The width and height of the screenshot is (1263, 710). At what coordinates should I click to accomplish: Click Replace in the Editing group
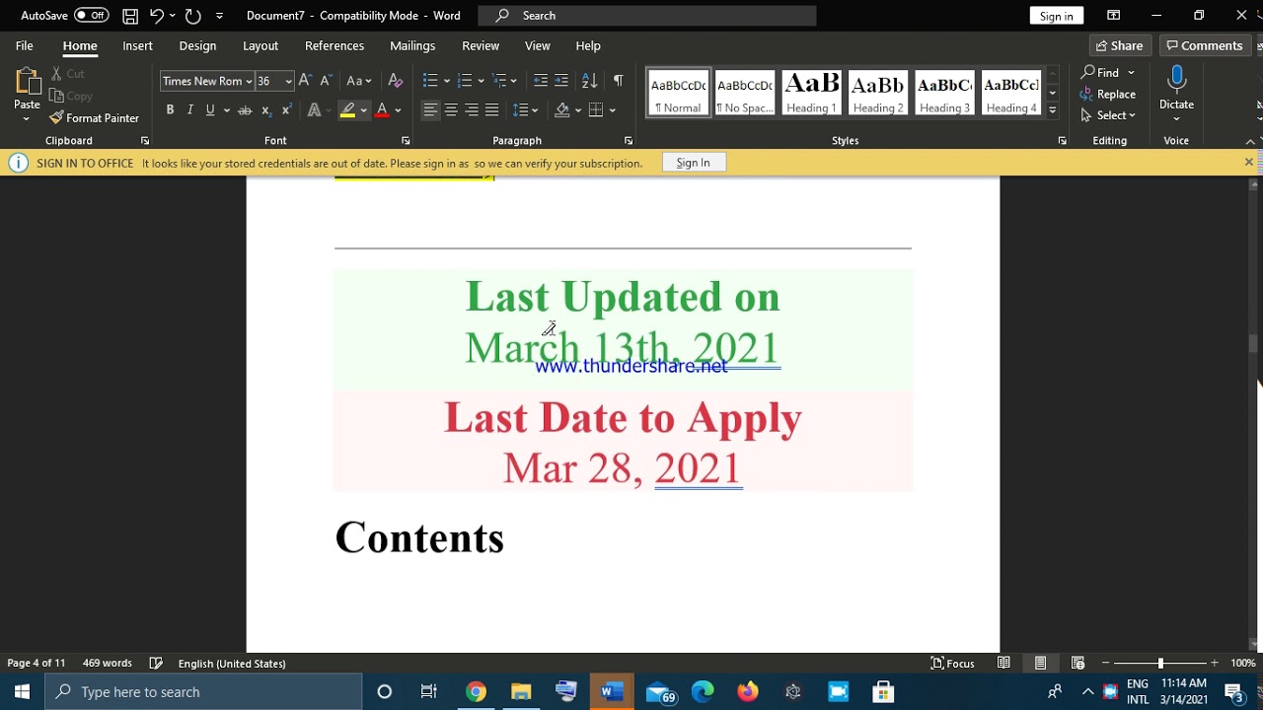1108,95
